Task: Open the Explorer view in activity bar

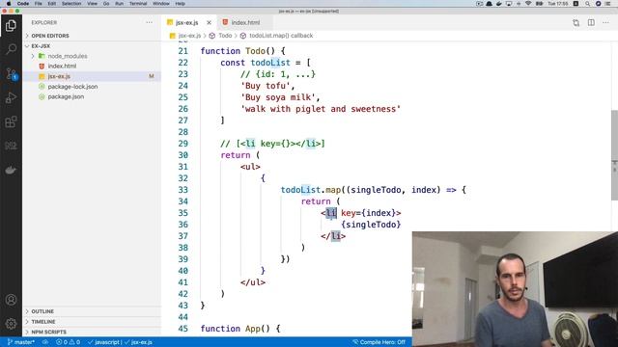Action: click(x=11, y=26)
